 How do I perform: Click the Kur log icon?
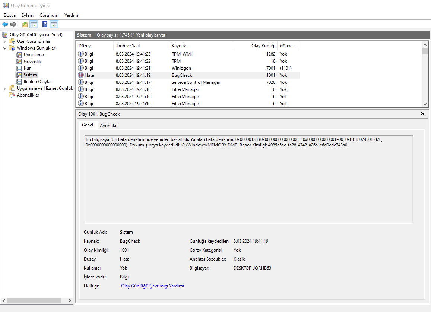[19, 68]
